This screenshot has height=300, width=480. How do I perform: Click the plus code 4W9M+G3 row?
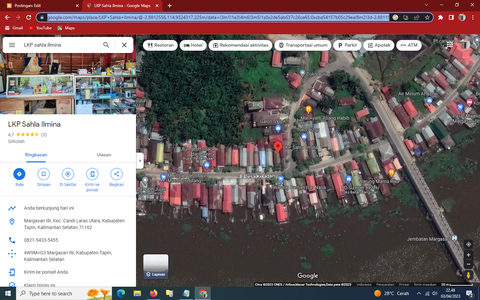coord(68,256)
